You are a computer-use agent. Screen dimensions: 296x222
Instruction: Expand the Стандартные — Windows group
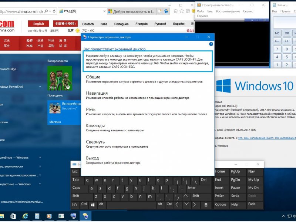click(40, 184)
